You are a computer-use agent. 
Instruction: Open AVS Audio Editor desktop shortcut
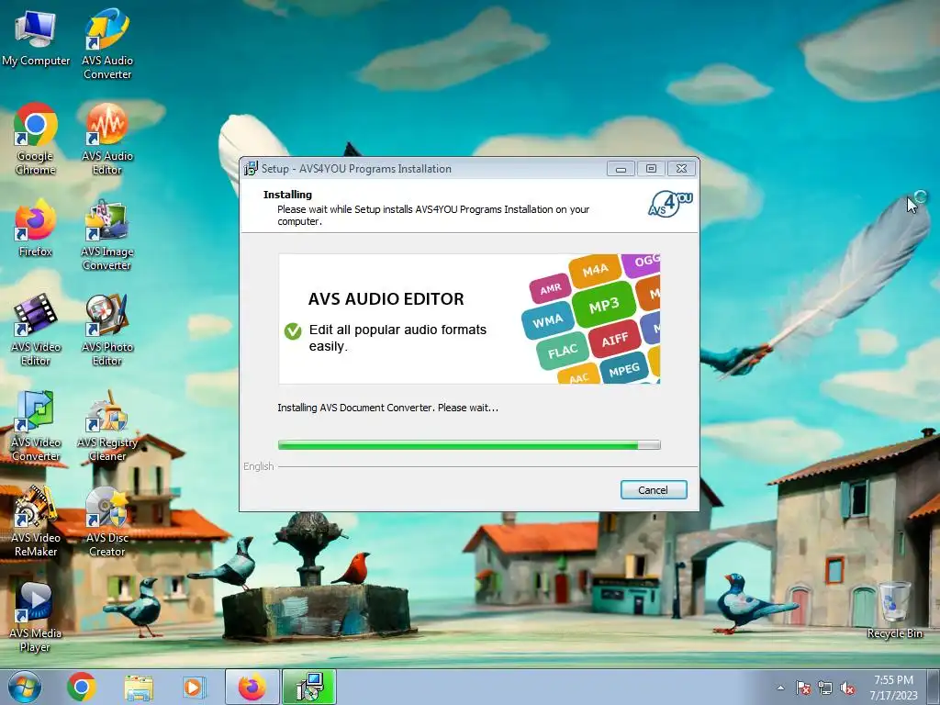(107, 140)
